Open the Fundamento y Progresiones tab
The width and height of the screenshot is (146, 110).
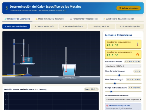84,19
